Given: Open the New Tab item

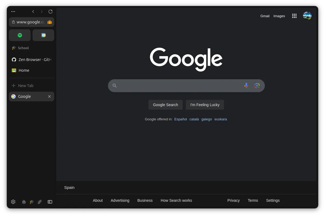Looking at the screenshot, I should click(26, 85).
